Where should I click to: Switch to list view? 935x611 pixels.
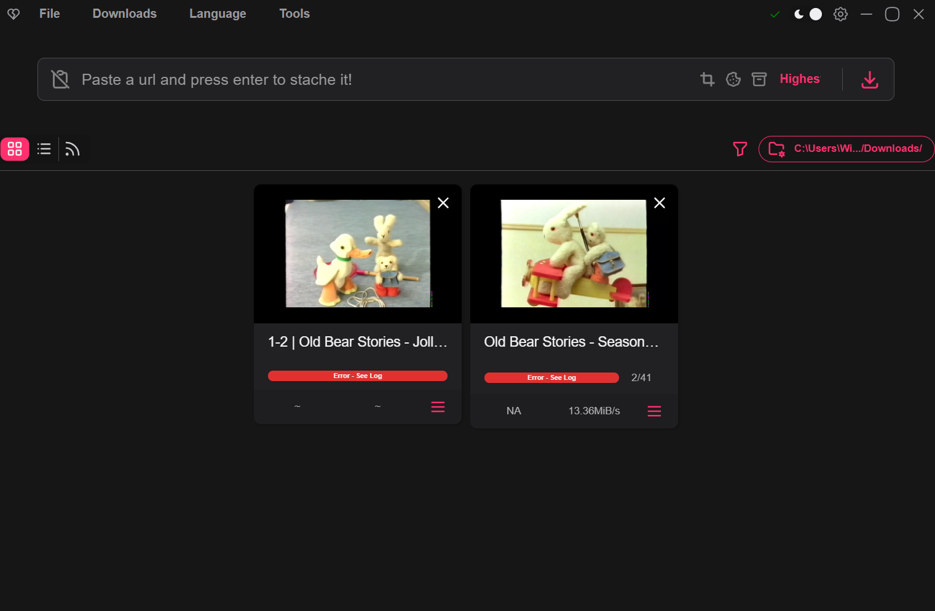point(44,149)
